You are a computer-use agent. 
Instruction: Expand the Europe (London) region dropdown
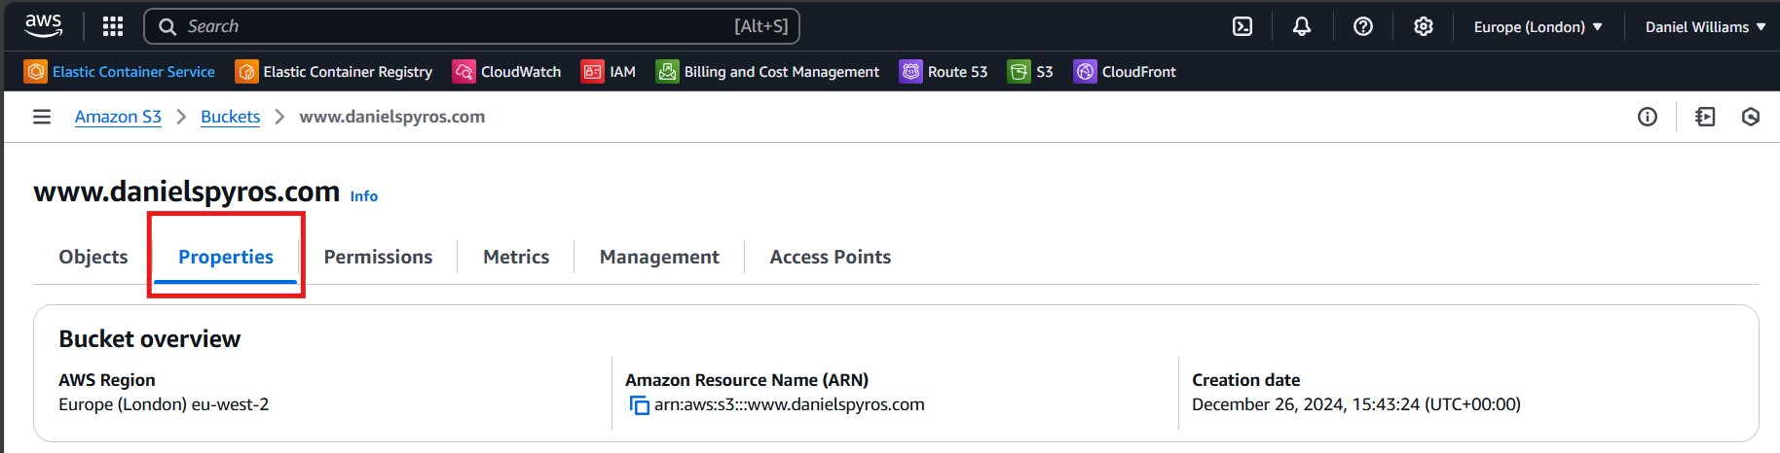(x=1538, y=27)
